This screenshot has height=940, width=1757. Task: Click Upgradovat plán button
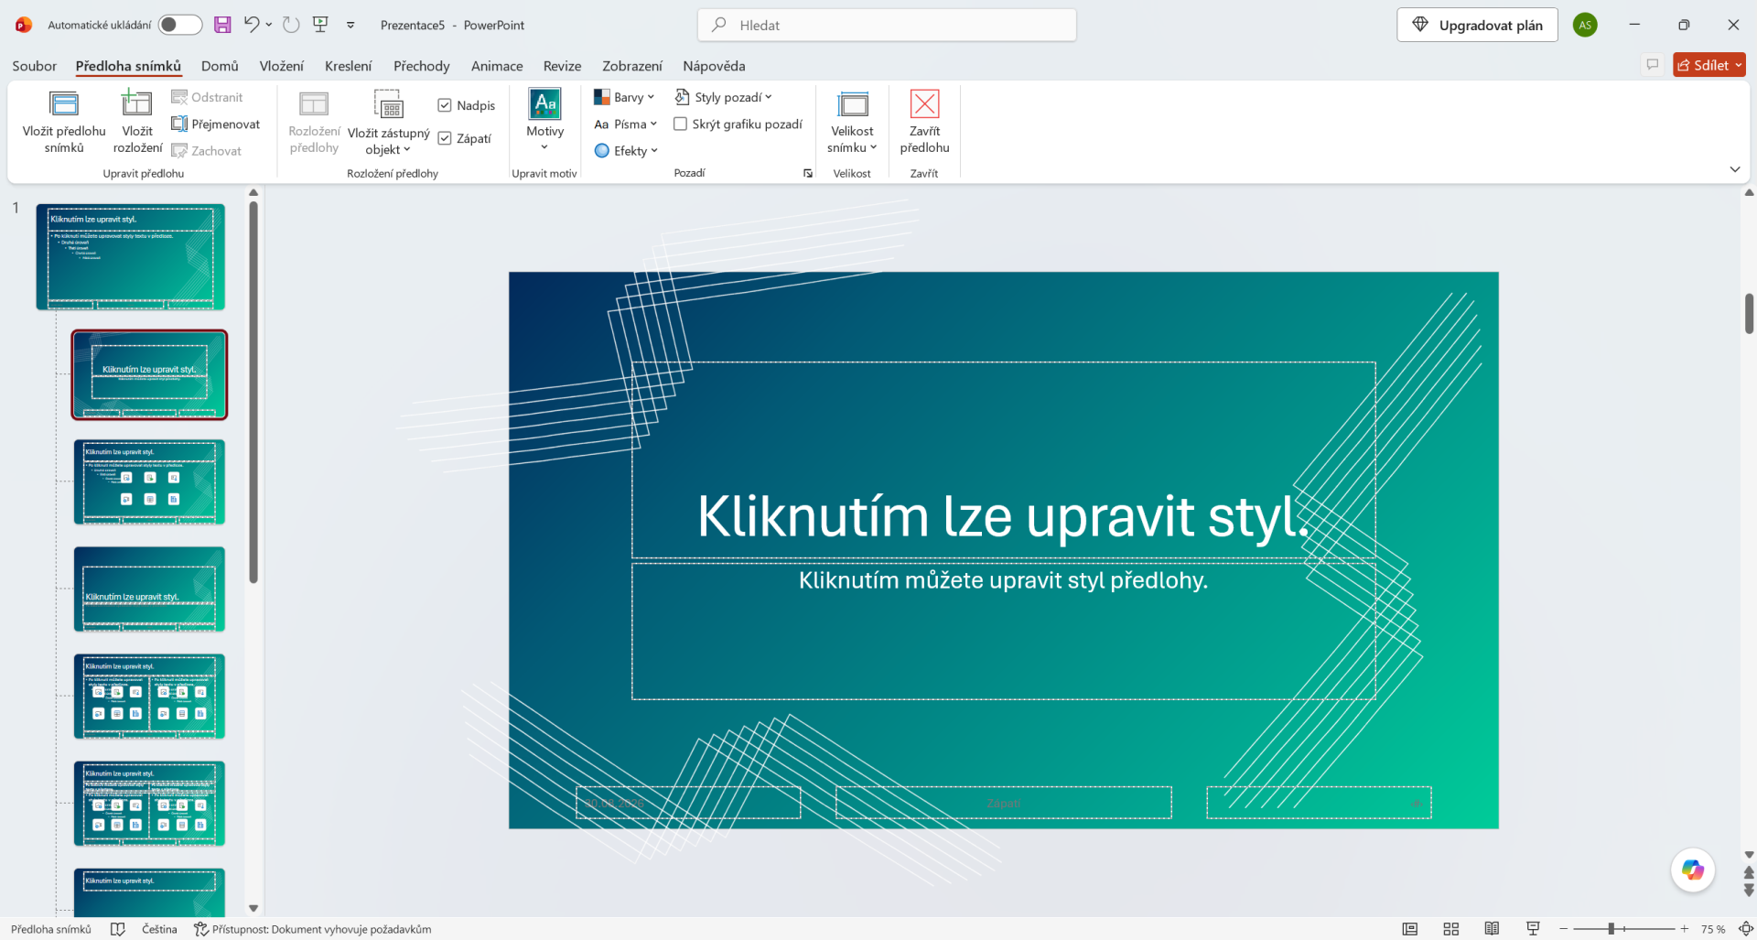[x=1477, y=25]
